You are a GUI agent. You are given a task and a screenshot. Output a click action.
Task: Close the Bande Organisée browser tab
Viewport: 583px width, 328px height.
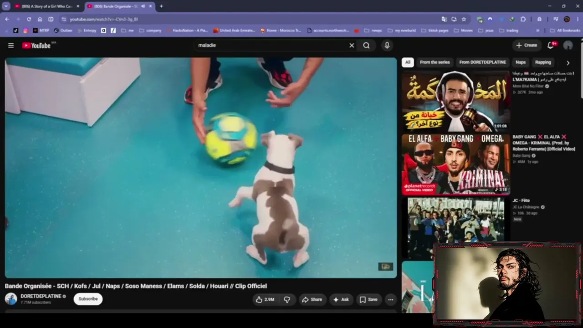tap(151, 6)
